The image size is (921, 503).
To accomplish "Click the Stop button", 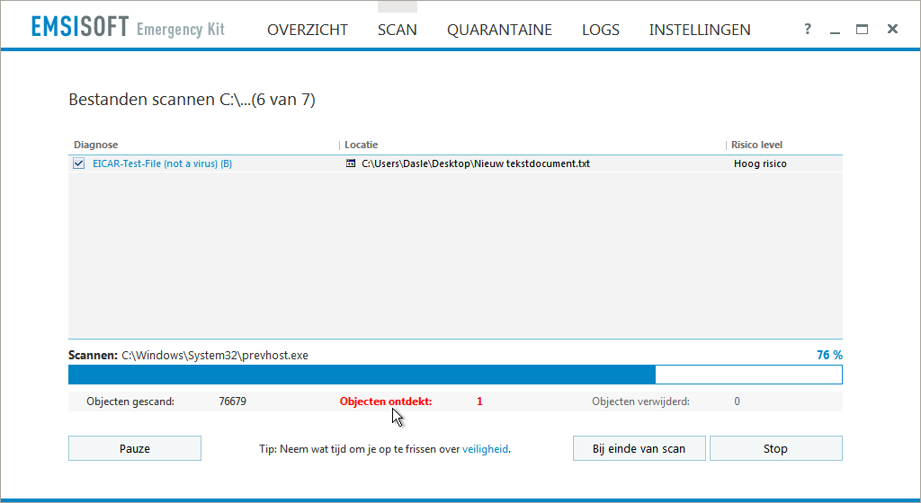I will [775, 448].
